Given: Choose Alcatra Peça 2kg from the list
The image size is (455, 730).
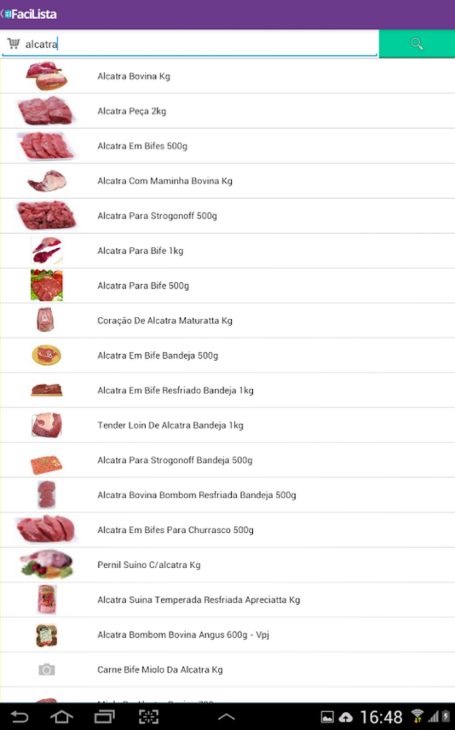Looking at the screenshot, I should pyautogui.click(x=132, y=111).
